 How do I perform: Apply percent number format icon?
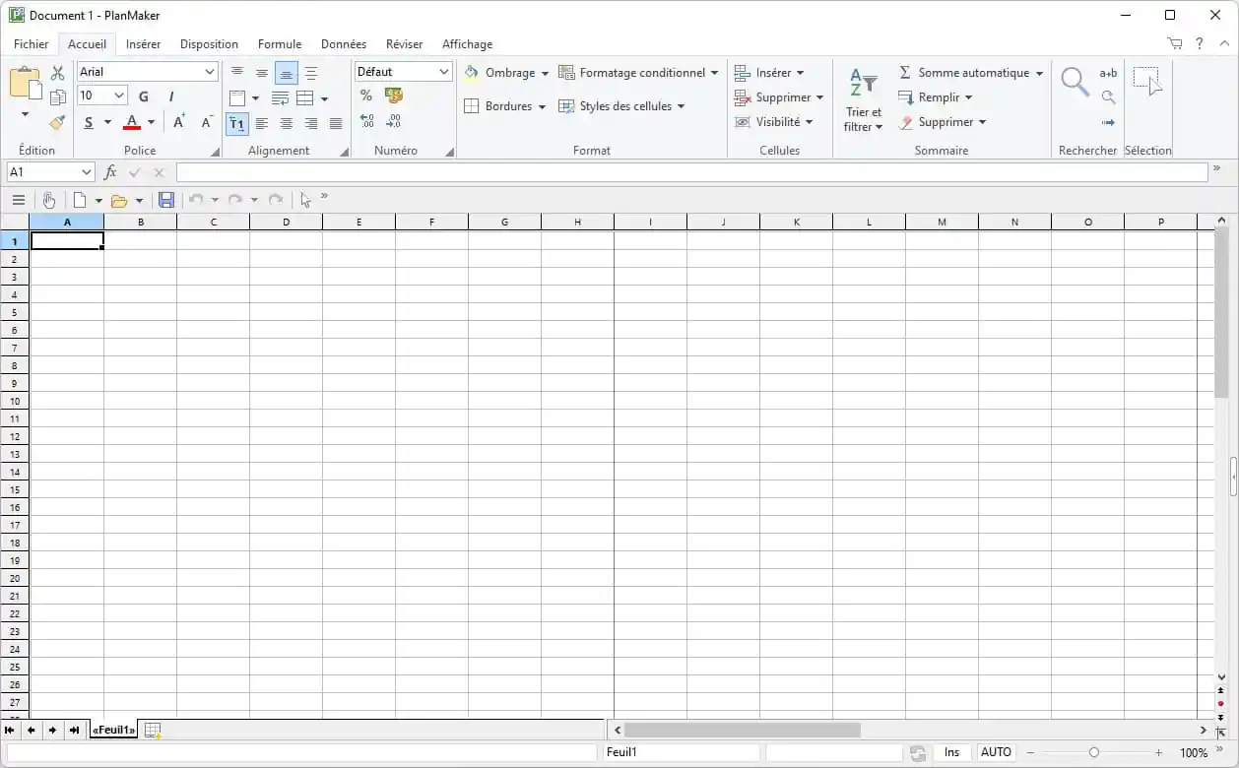tap(366, 96)
